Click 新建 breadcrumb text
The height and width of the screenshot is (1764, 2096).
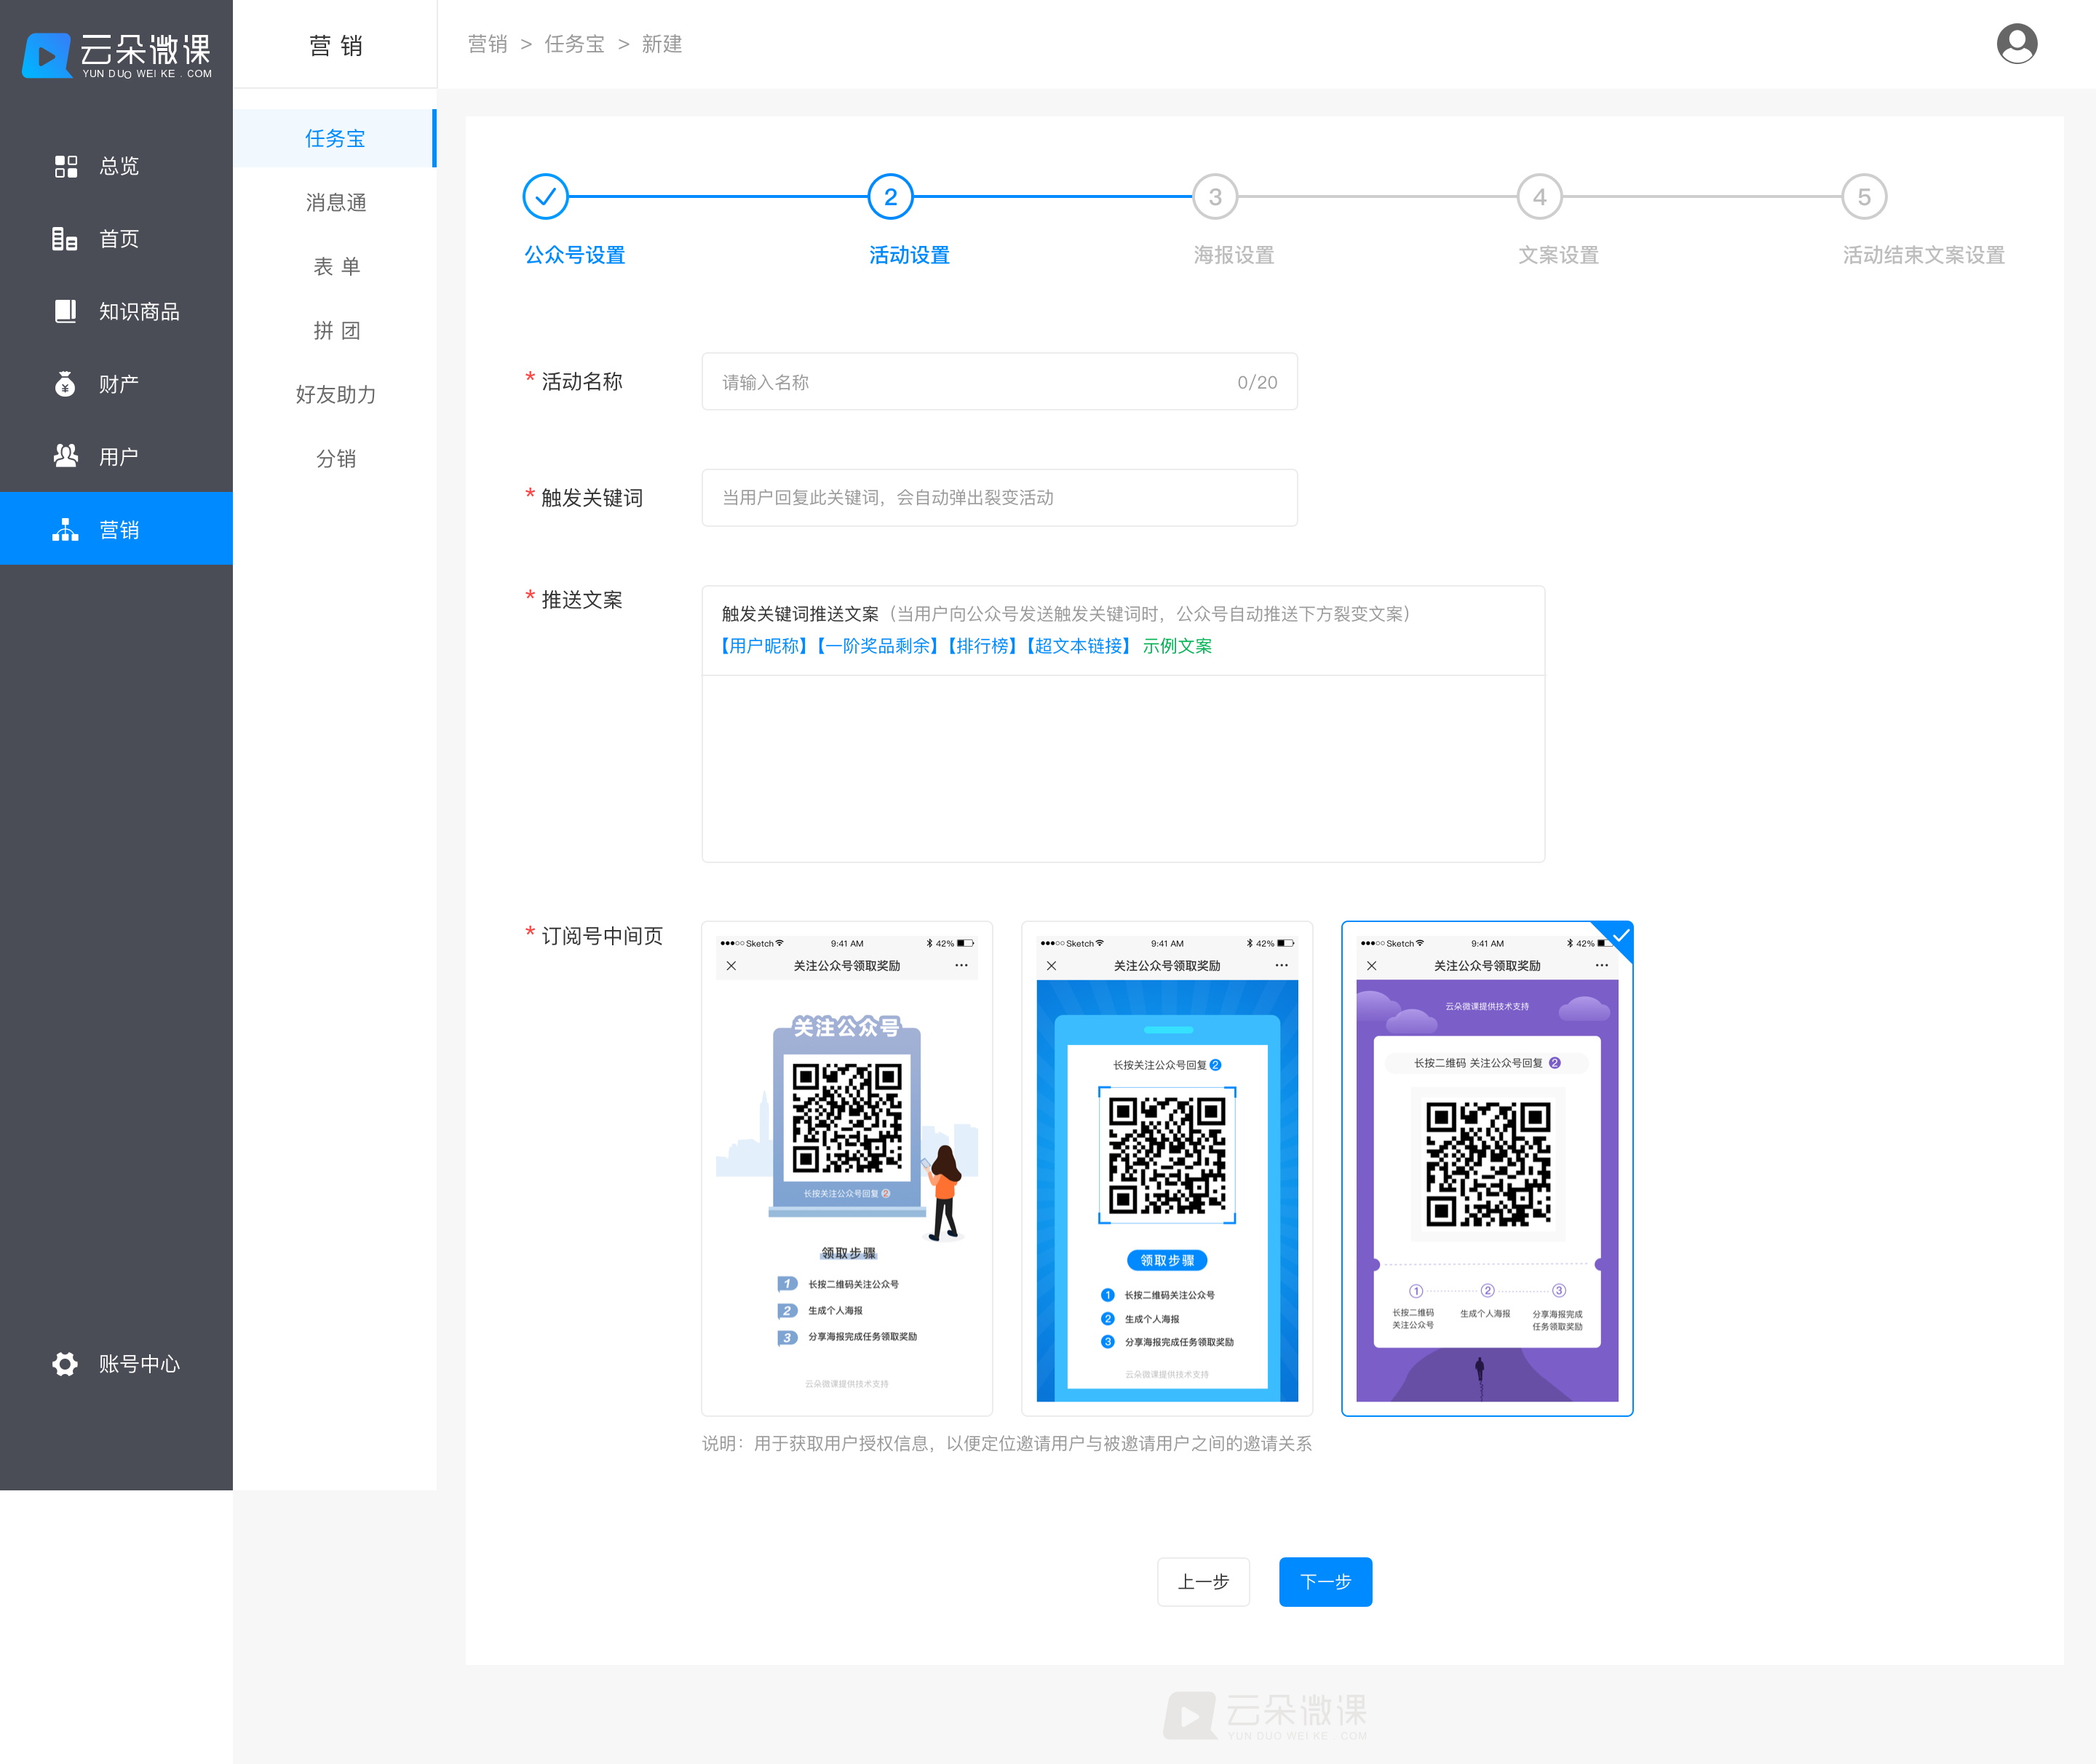(662, 44)
